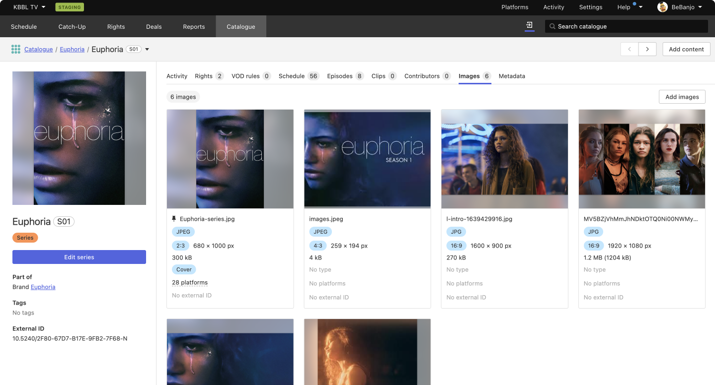
Task: Click the pin icon on Euphoria-series.jpg
Action: pos(174,219)
